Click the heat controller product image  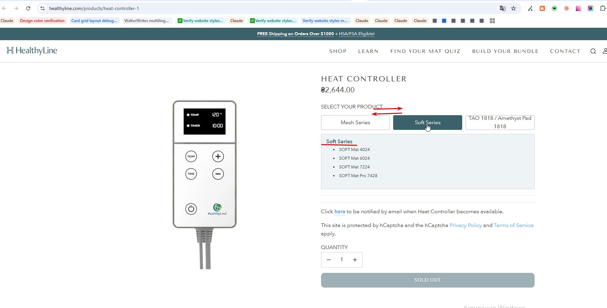click(204, 184)
